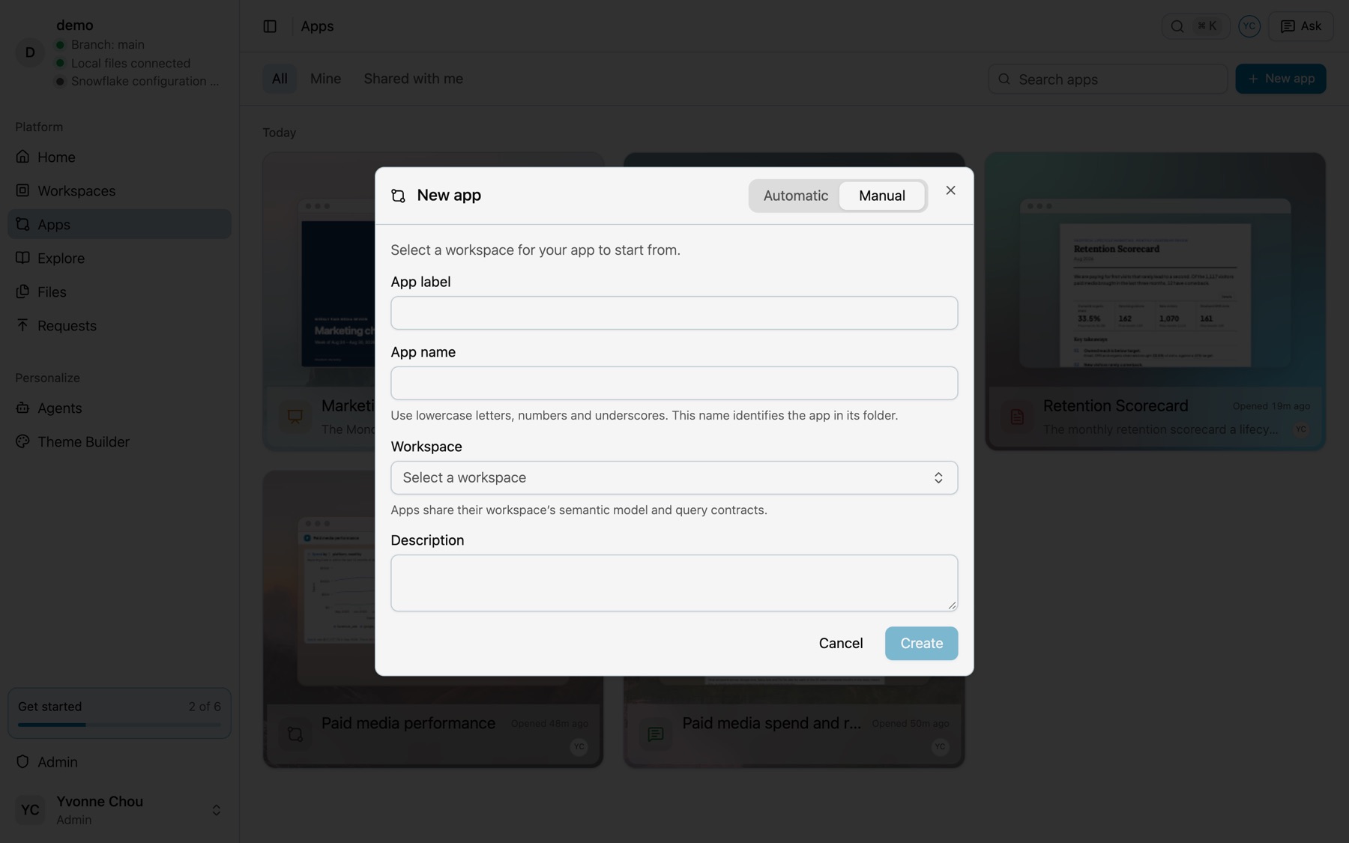
Task: Open the demo project switcher
Action: [x=119, y=52]
